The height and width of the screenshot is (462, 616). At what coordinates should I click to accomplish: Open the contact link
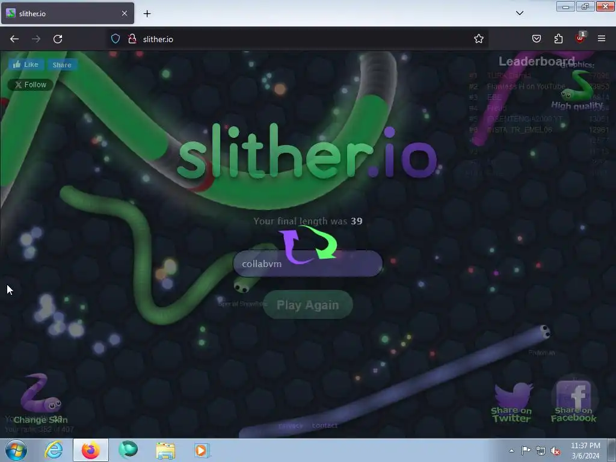[324, 425]
